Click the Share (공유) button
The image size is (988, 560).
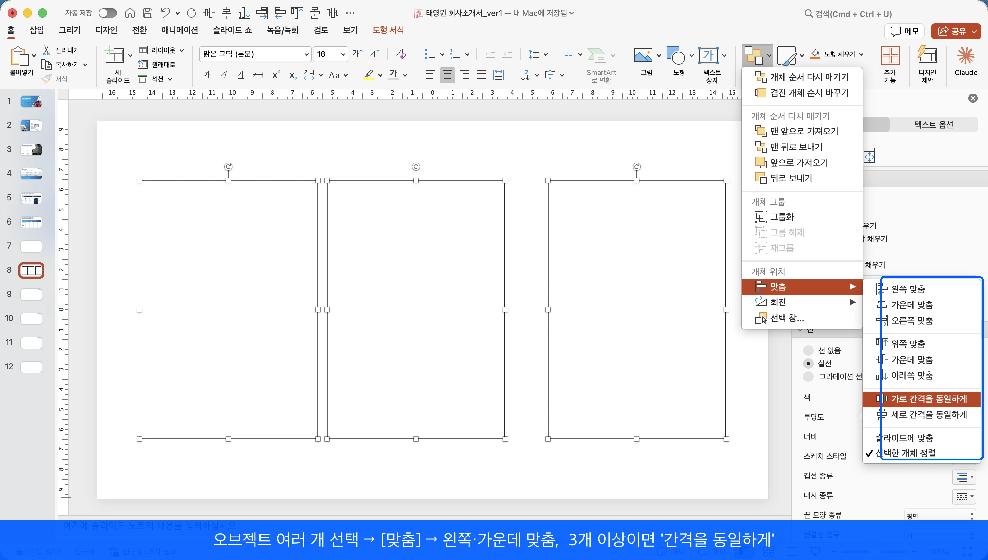coord(956,31)
